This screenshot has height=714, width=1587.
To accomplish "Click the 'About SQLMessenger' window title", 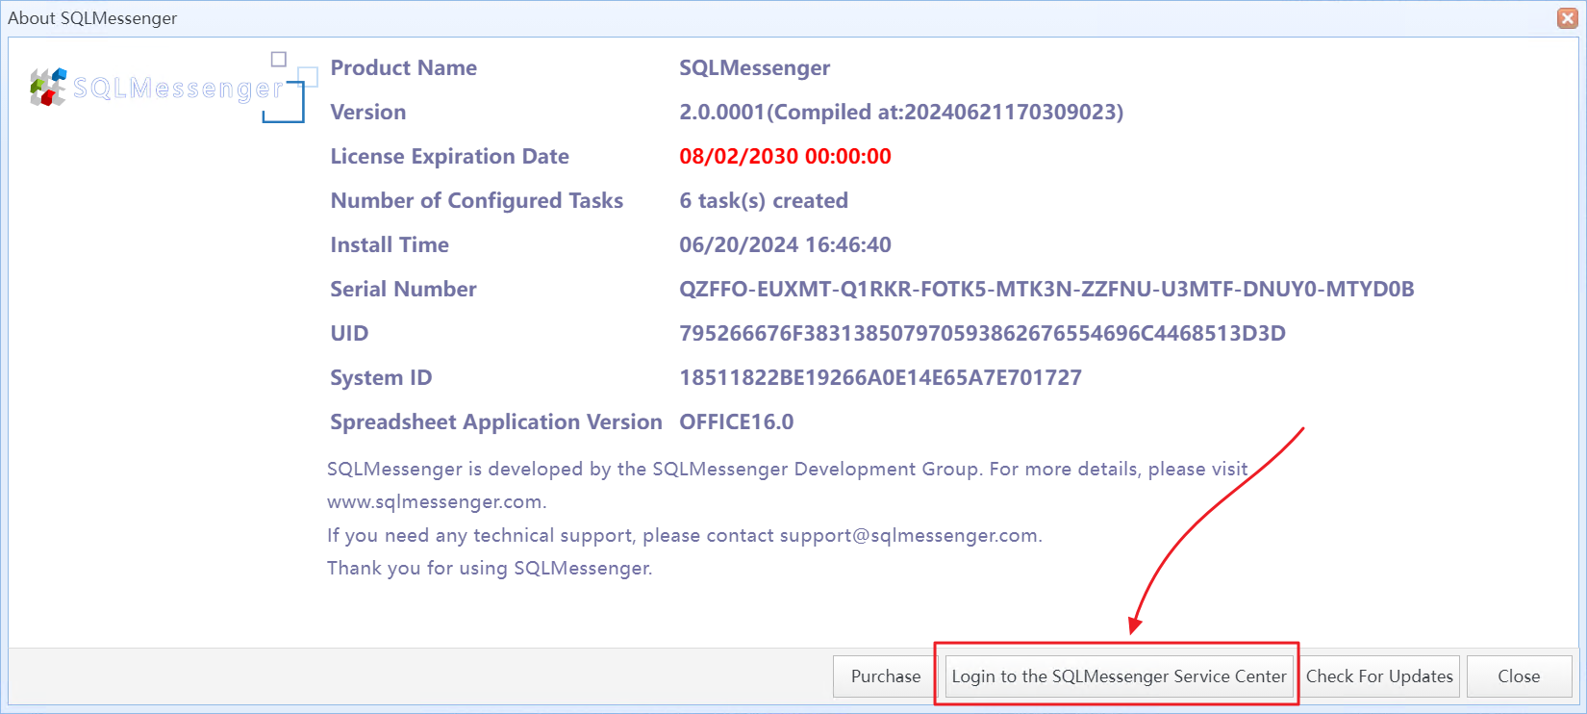I will [x=92, y=17].
